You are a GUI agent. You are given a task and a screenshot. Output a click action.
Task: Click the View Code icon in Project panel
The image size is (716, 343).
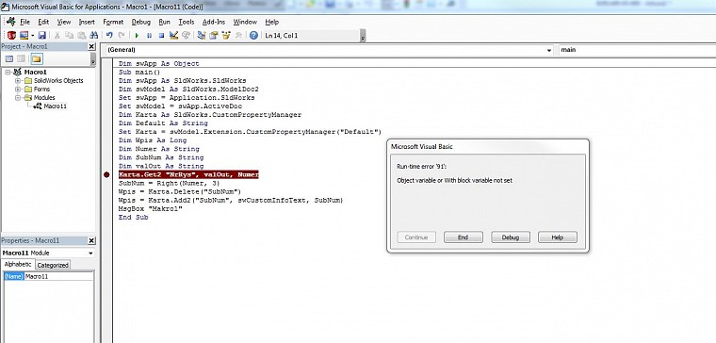click(9, 58)
